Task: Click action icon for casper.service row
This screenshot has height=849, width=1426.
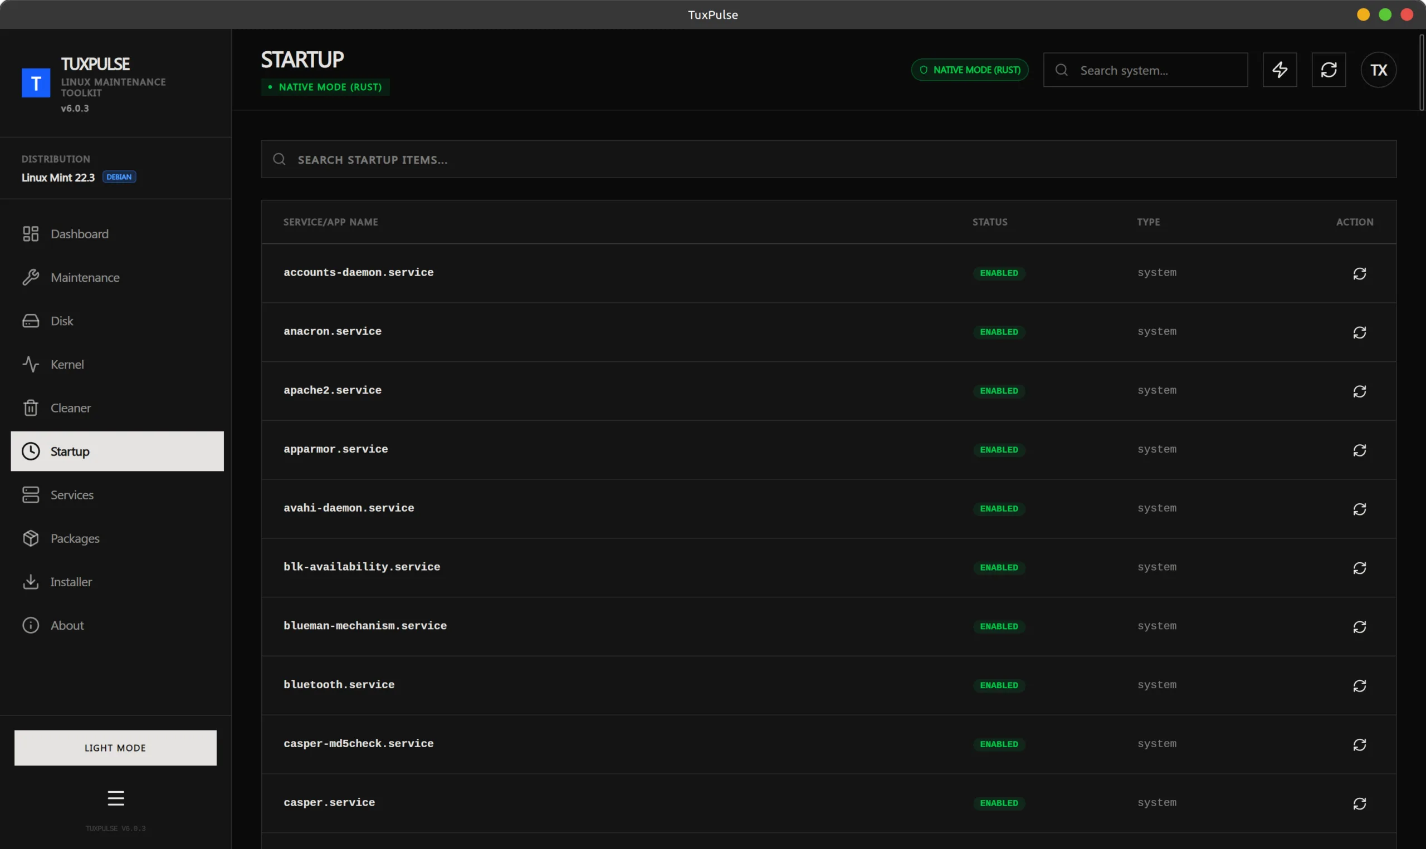Action: [x=1359, y=803]
